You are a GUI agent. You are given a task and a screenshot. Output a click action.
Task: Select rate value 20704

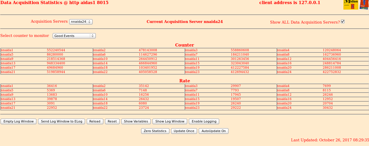pyautogui.click(x=328, y=103)
